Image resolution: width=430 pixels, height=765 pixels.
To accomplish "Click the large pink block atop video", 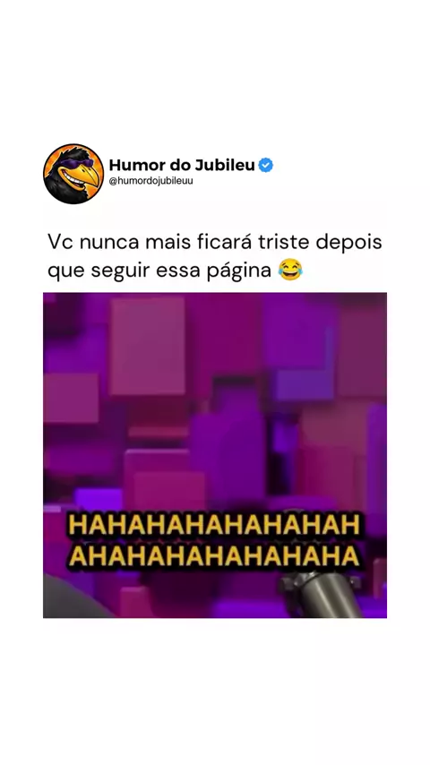I will [x=148, y=346].
